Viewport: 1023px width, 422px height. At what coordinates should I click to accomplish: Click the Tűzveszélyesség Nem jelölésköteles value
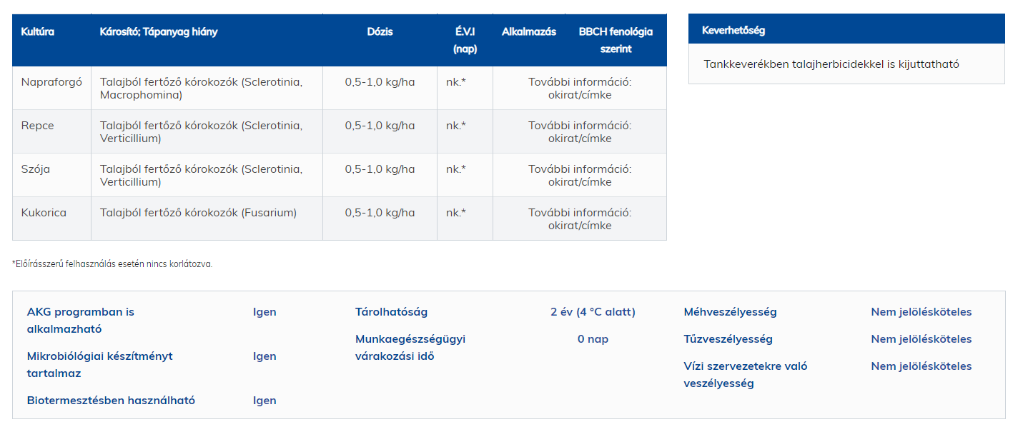(921, 339)
